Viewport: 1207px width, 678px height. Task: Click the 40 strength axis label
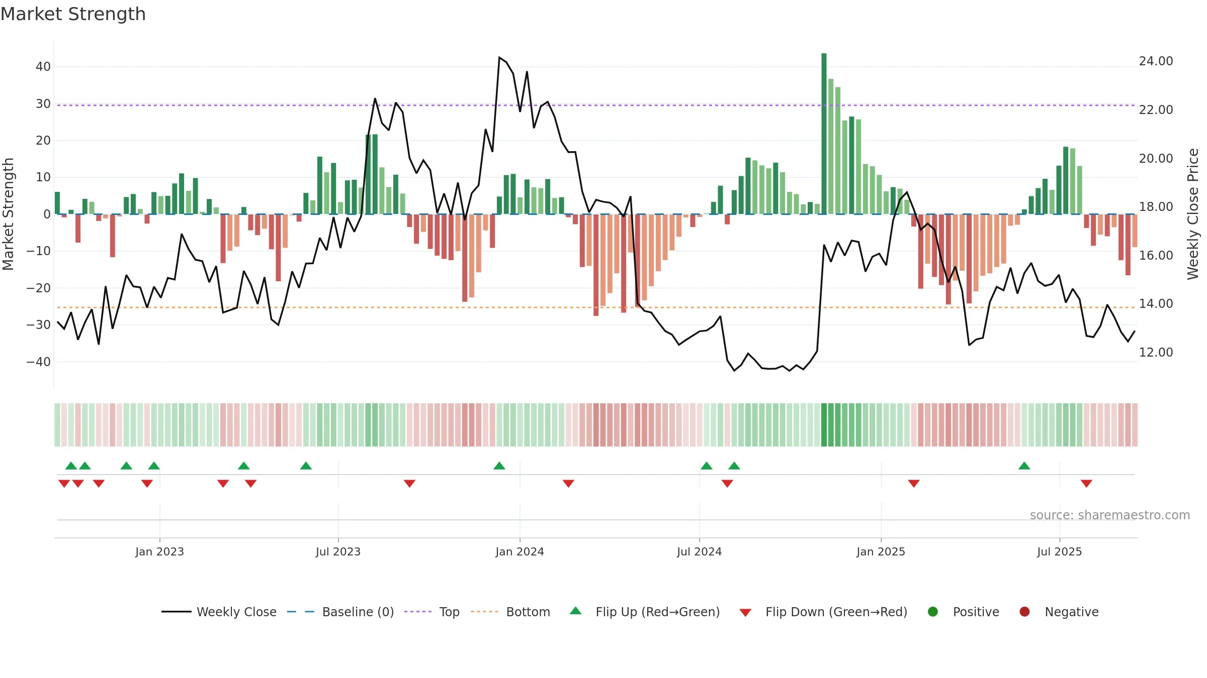click(43, 67)
